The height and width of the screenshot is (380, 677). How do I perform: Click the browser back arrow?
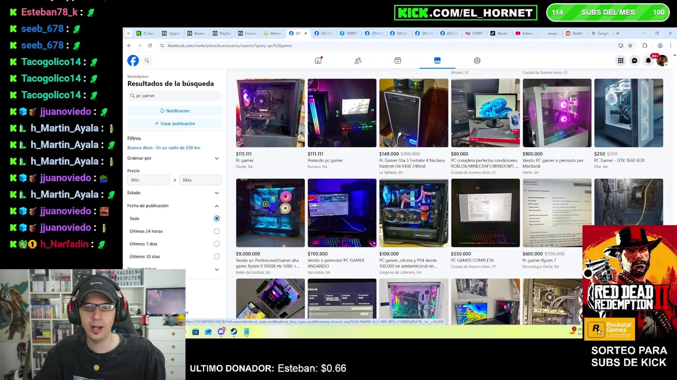point(129,45)
